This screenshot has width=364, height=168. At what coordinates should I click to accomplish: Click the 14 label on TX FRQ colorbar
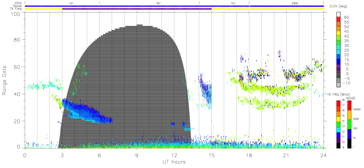(x=342, y=121)
